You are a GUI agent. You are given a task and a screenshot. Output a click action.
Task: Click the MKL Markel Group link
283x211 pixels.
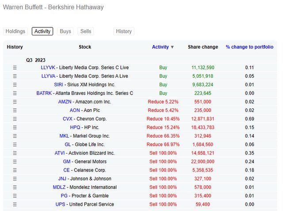(64, 136)
